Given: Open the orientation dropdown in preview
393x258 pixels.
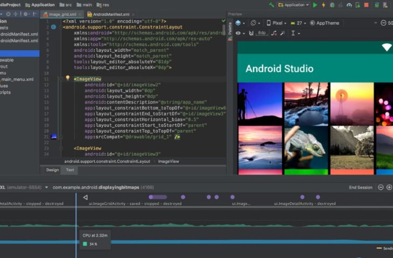Looking at the screenshot, I should pyautogui.click(x=255, y=23).
